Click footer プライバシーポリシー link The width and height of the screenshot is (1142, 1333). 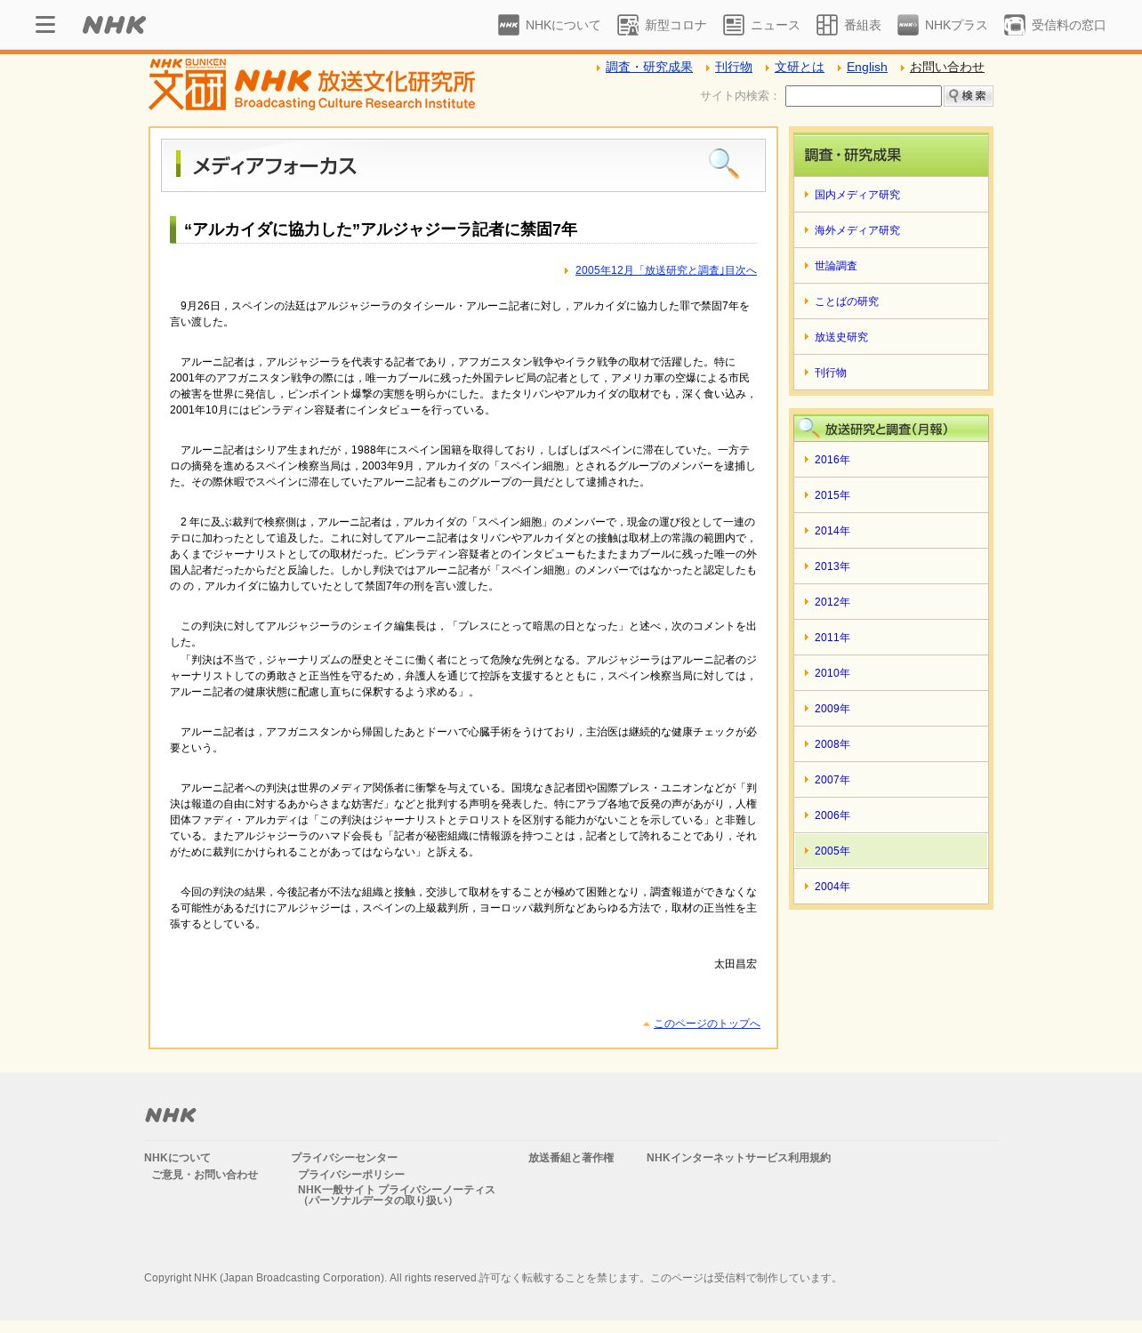coord(351,1175)
